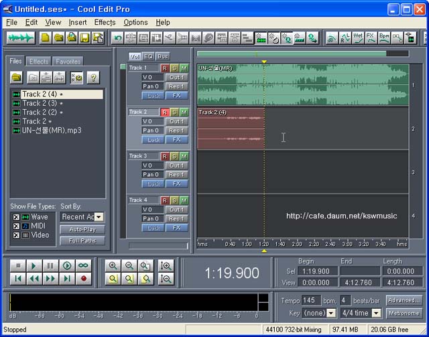429x337 pixels.
Task: Click Rec 1 button on Track 2
Action: [177, 131]
